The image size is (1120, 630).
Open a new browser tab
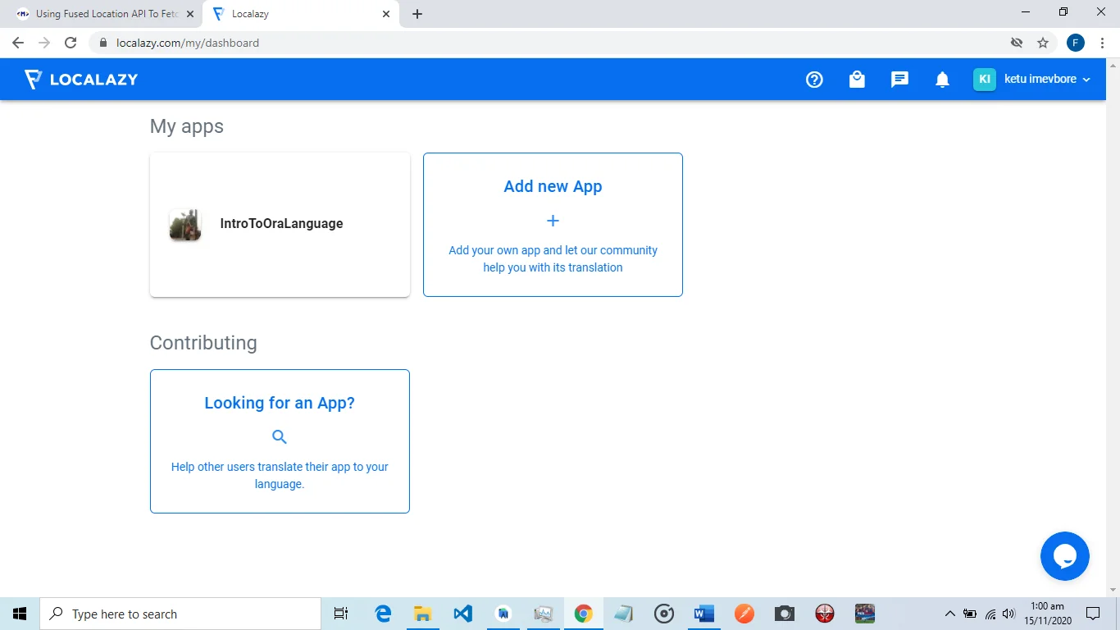pos(417,14)
